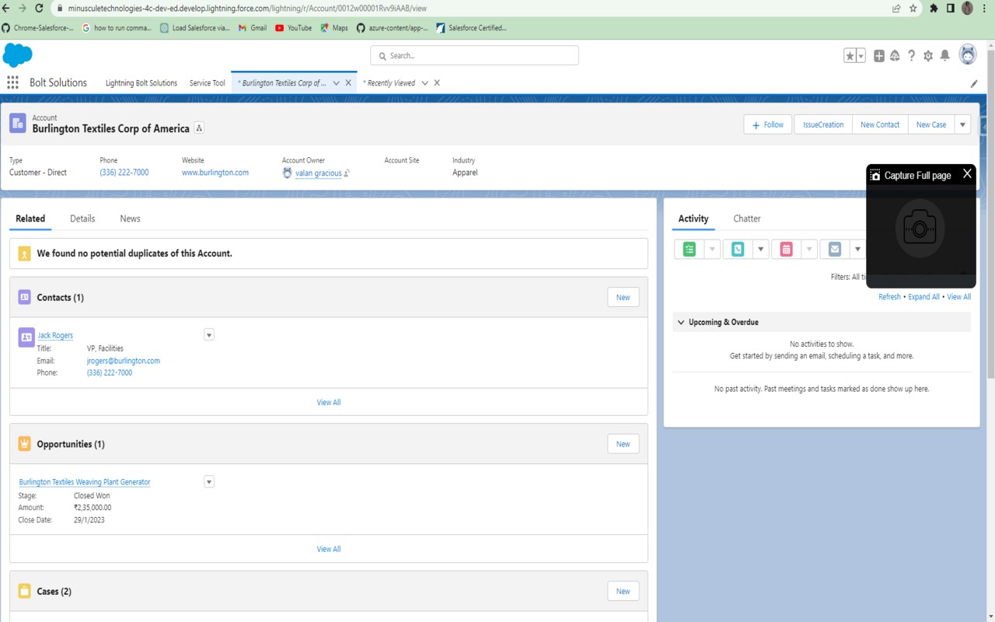Image resolution: width=995 pixels, height=622 pixels.
Task: Open the Maps bookmark
Action: 334,28
